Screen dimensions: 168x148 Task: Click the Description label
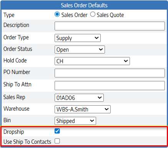tap(16, 25)
